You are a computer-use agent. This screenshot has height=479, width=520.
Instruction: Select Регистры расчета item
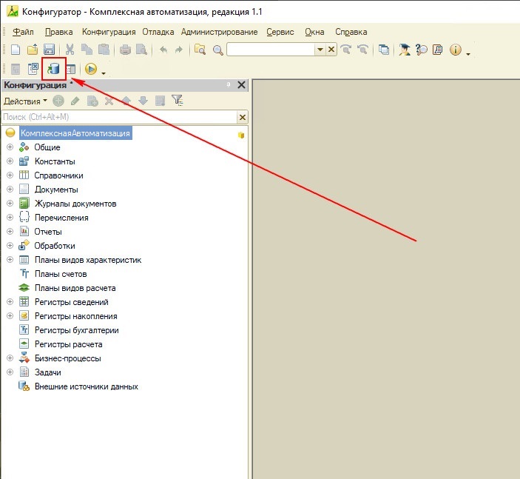[68, 344]
